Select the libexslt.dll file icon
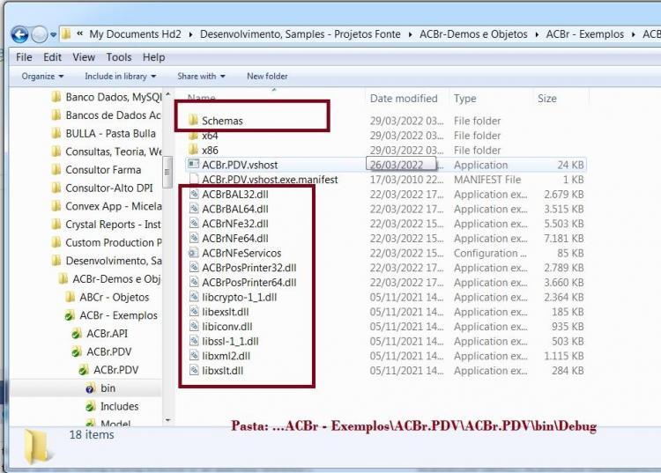 194,312
